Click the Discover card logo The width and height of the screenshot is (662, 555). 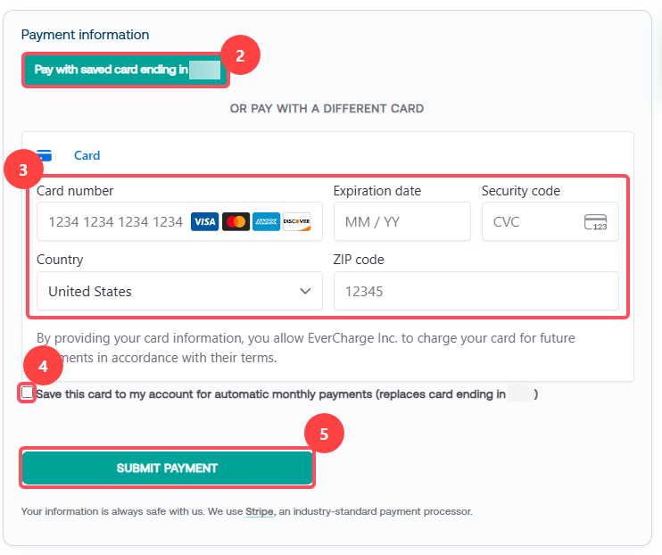point(297,222)
